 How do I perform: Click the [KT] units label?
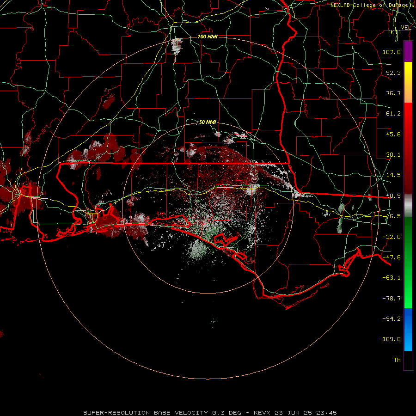click(x=395, y=32)
